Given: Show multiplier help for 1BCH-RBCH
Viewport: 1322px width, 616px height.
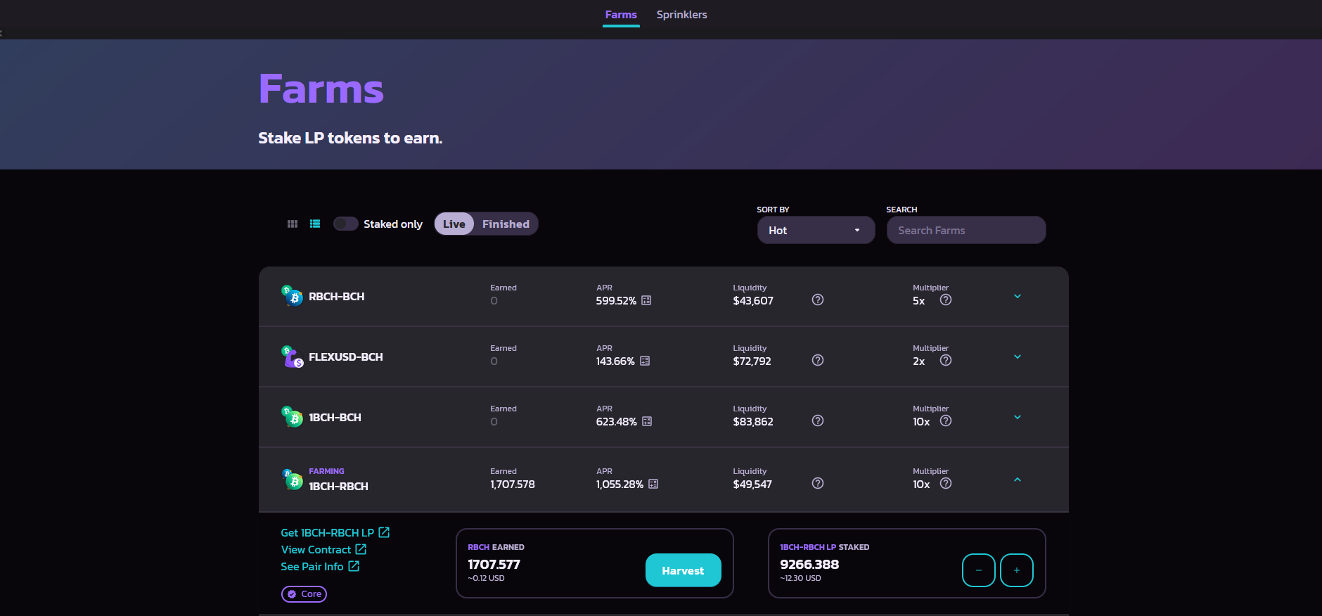Looking at the screenshot, I should tap(946, 483).
